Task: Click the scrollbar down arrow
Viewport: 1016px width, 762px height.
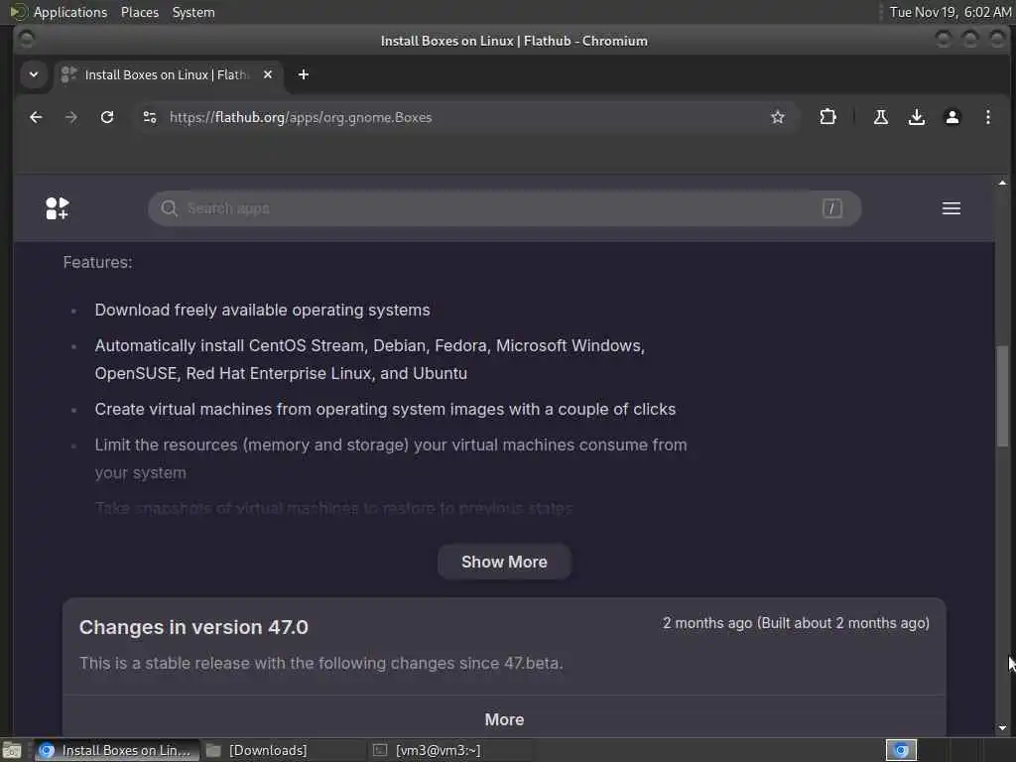Action: pyautogui.click(x=1002, y=728)
